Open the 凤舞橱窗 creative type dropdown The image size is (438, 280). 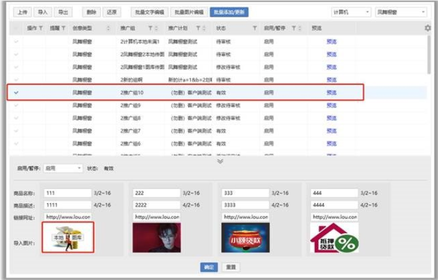point(401,12)
